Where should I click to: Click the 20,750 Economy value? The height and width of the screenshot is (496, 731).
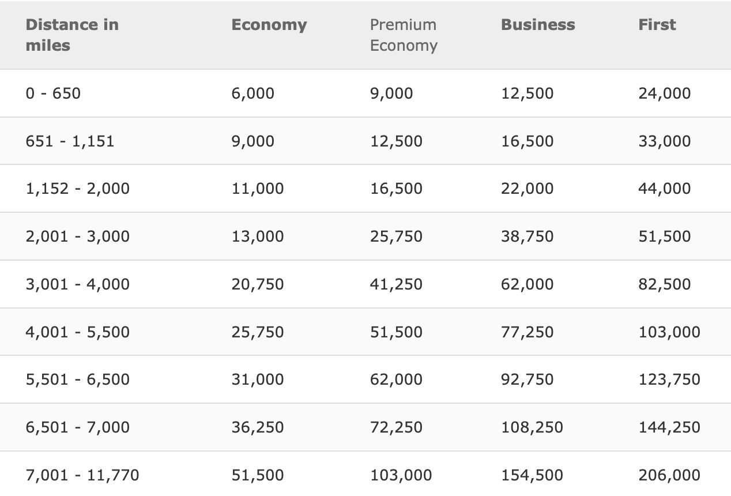click(x=258, y=284)
